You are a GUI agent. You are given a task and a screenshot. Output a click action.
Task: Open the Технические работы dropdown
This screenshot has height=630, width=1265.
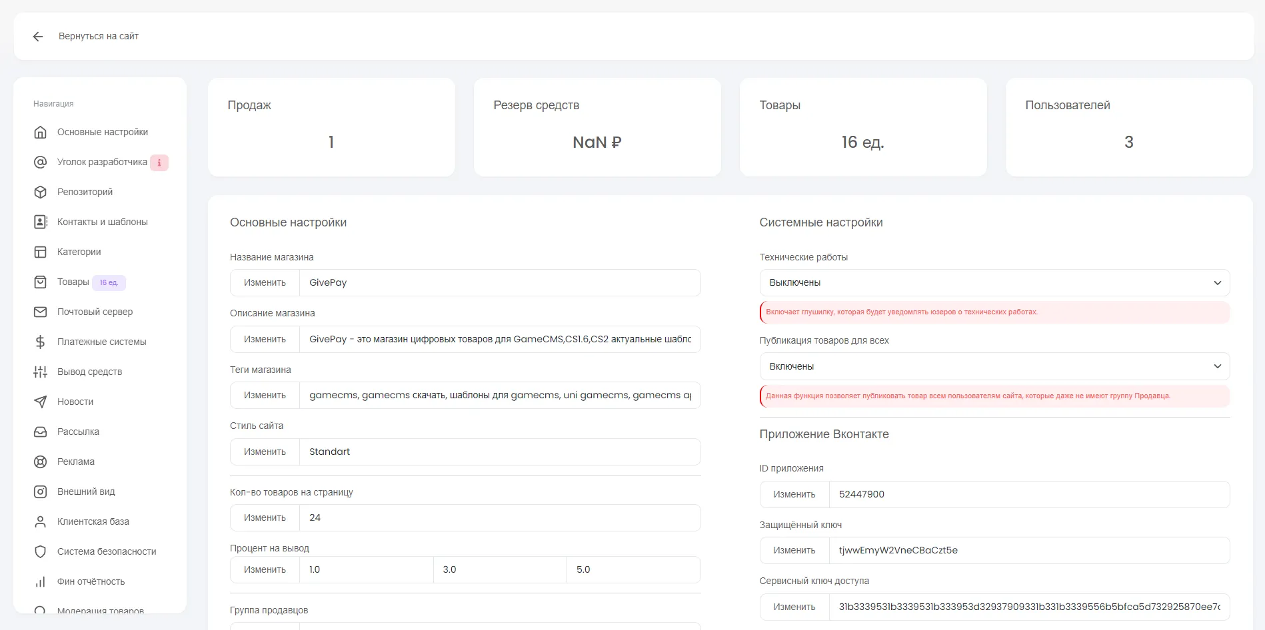994,283
